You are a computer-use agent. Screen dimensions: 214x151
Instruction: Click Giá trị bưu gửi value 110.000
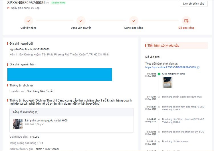pyautogui.click(x=35, y=137)
